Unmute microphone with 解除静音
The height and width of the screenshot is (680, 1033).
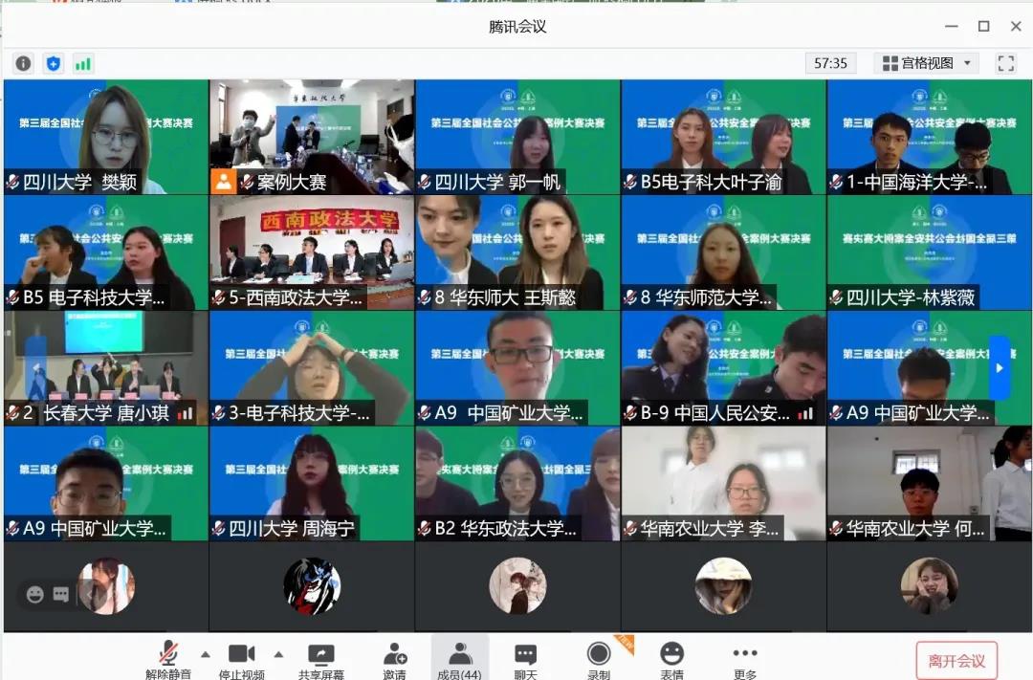tap(167, 660)
